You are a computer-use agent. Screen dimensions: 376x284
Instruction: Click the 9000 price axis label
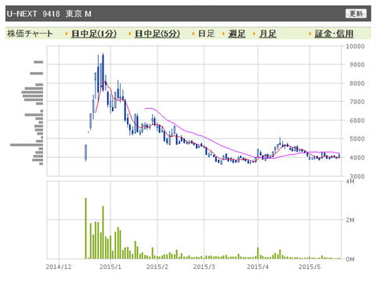pyautogui.click(x=357, y=65)
